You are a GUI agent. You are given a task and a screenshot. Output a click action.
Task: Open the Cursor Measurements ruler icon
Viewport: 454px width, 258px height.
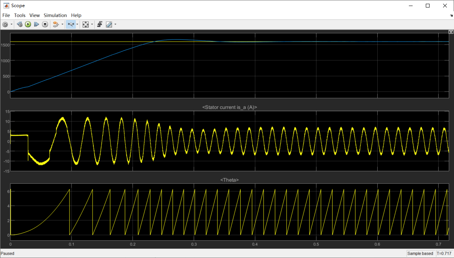[108, 24]
